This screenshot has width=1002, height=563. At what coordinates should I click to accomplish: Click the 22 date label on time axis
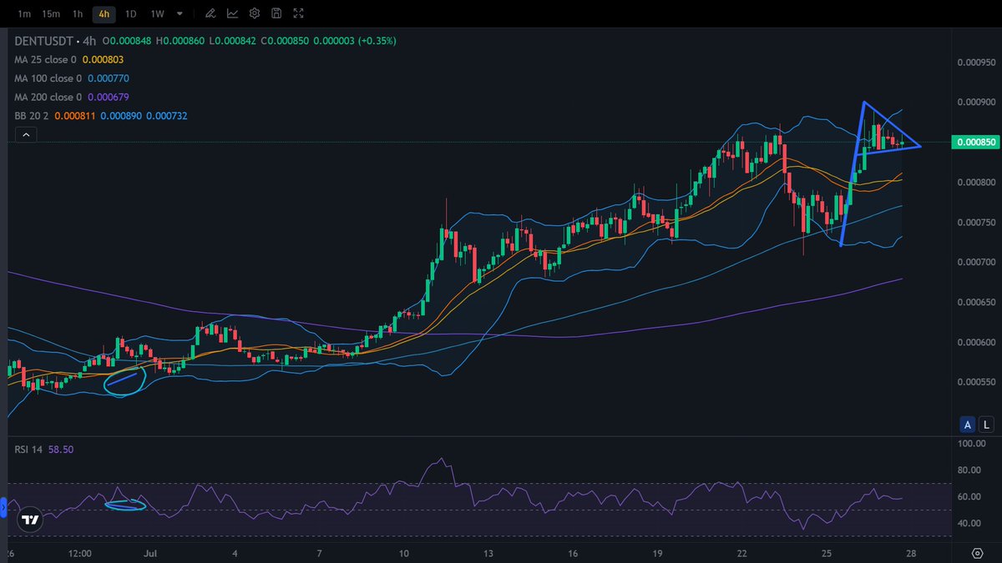[741, 553]
